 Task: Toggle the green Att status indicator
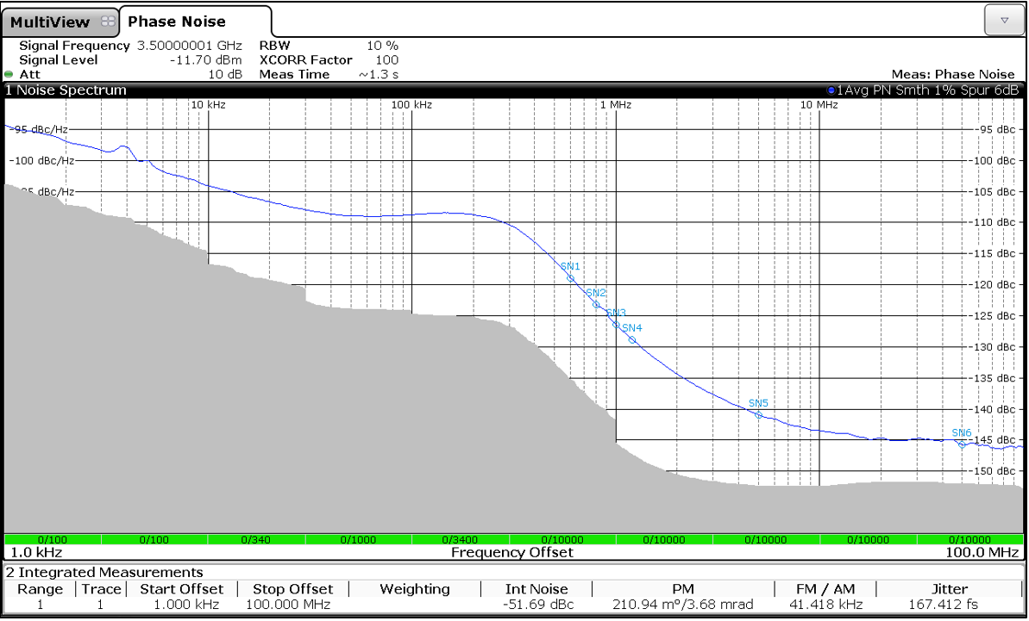(8, 74)
